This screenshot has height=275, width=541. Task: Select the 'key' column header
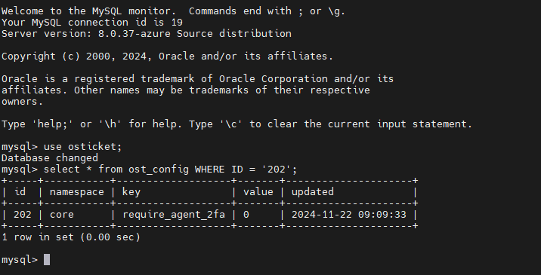[x=131, y=192]
